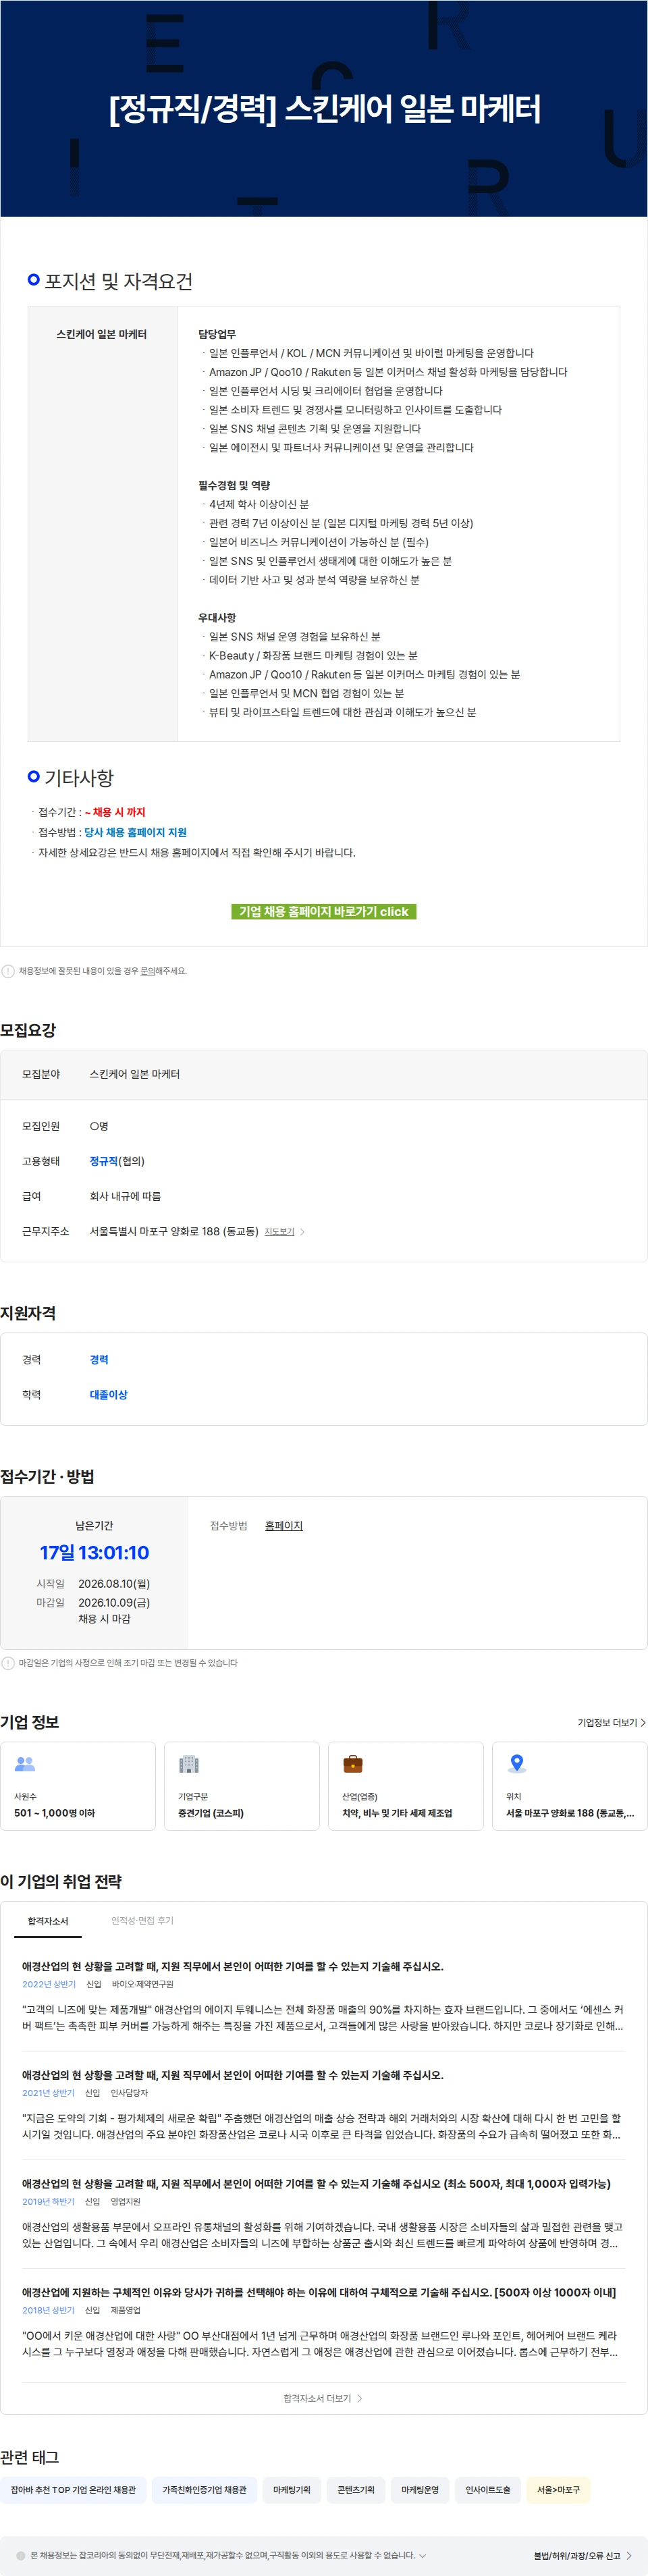This screenshot has height=2576, width=648.
Task: Click 합격자소서 더보기 to see more
Action: (323, 2398)
